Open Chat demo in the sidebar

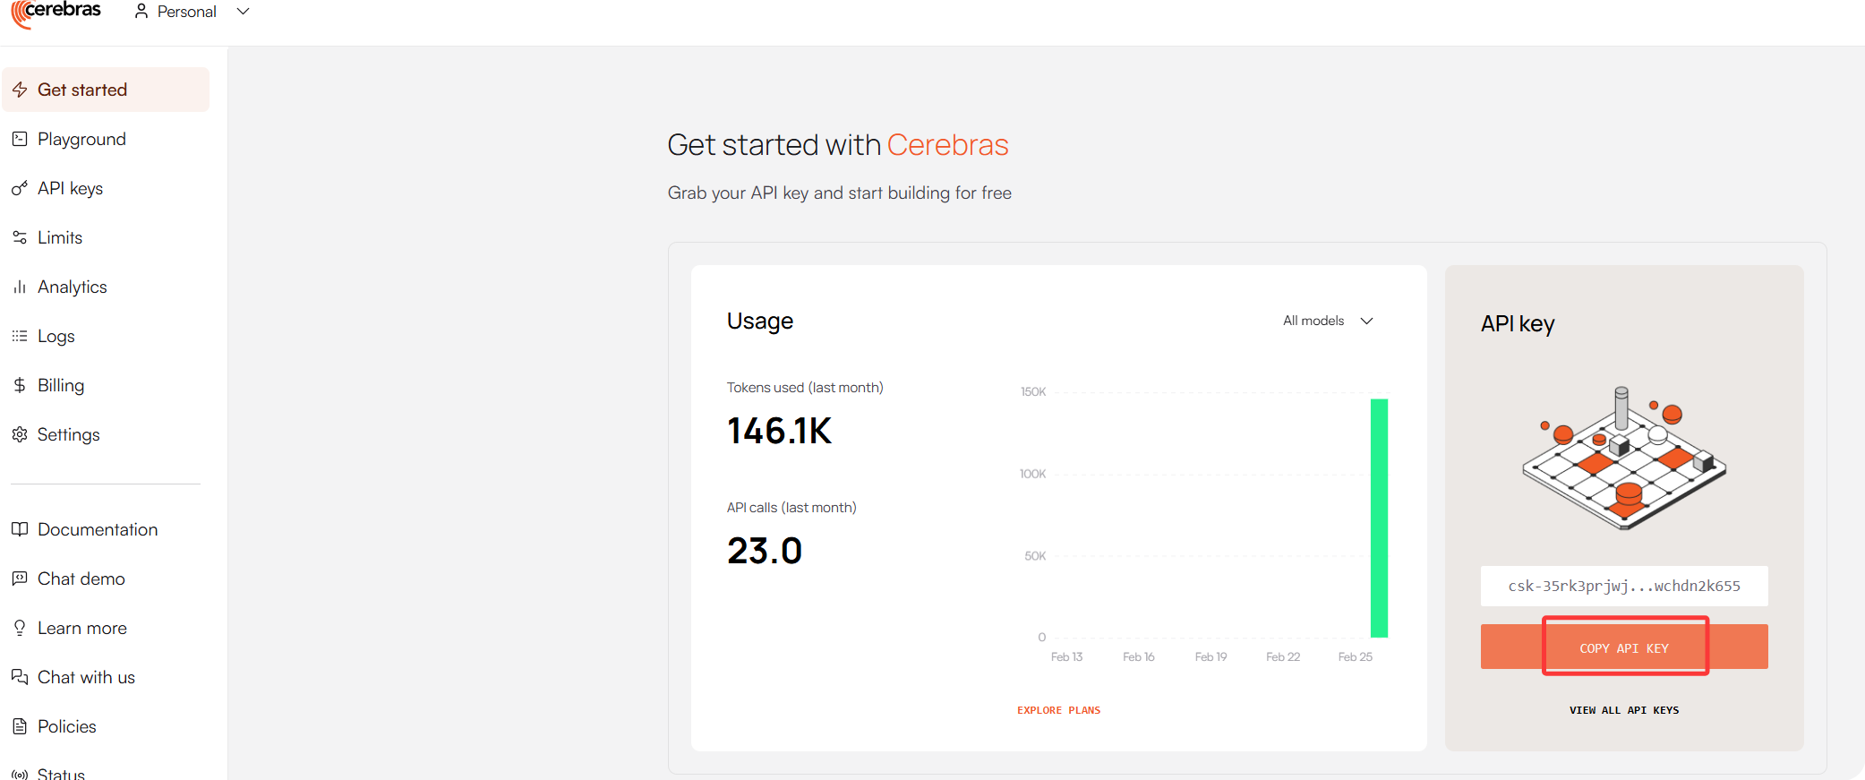click(x=81, y=579)
